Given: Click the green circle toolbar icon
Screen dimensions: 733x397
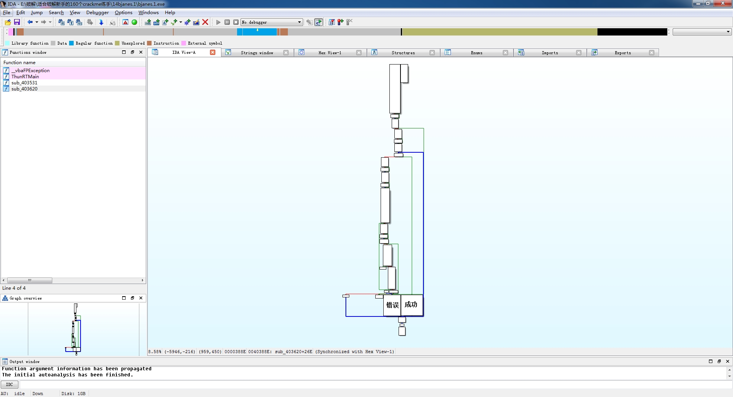Looking at the screenshot, I should click(x=134, y=22).
